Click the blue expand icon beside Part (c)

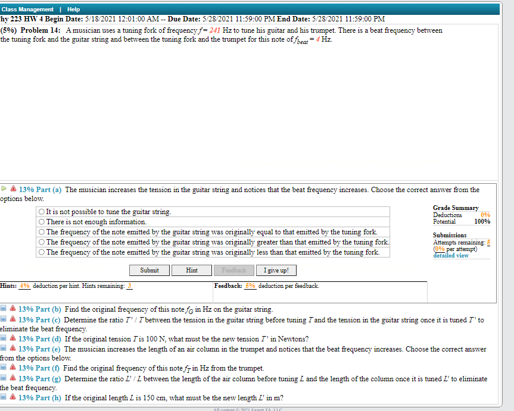point(3,319)
